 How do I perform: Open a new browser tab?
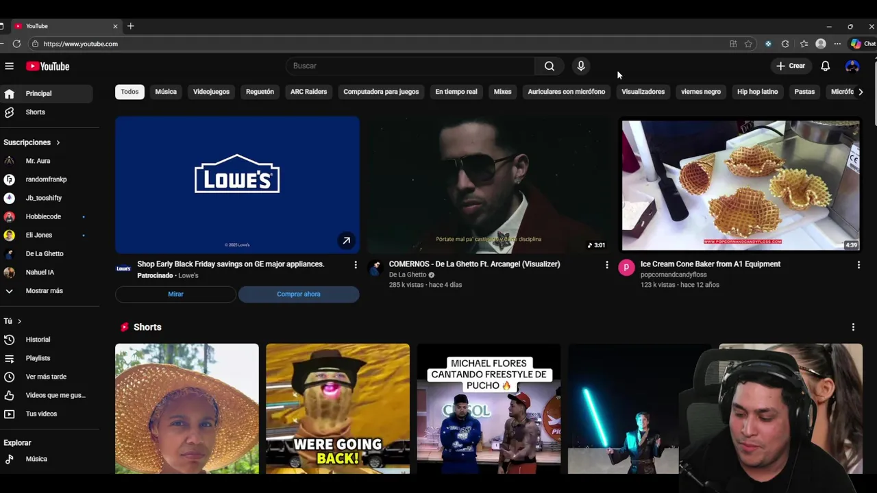[x=130, y=26]
